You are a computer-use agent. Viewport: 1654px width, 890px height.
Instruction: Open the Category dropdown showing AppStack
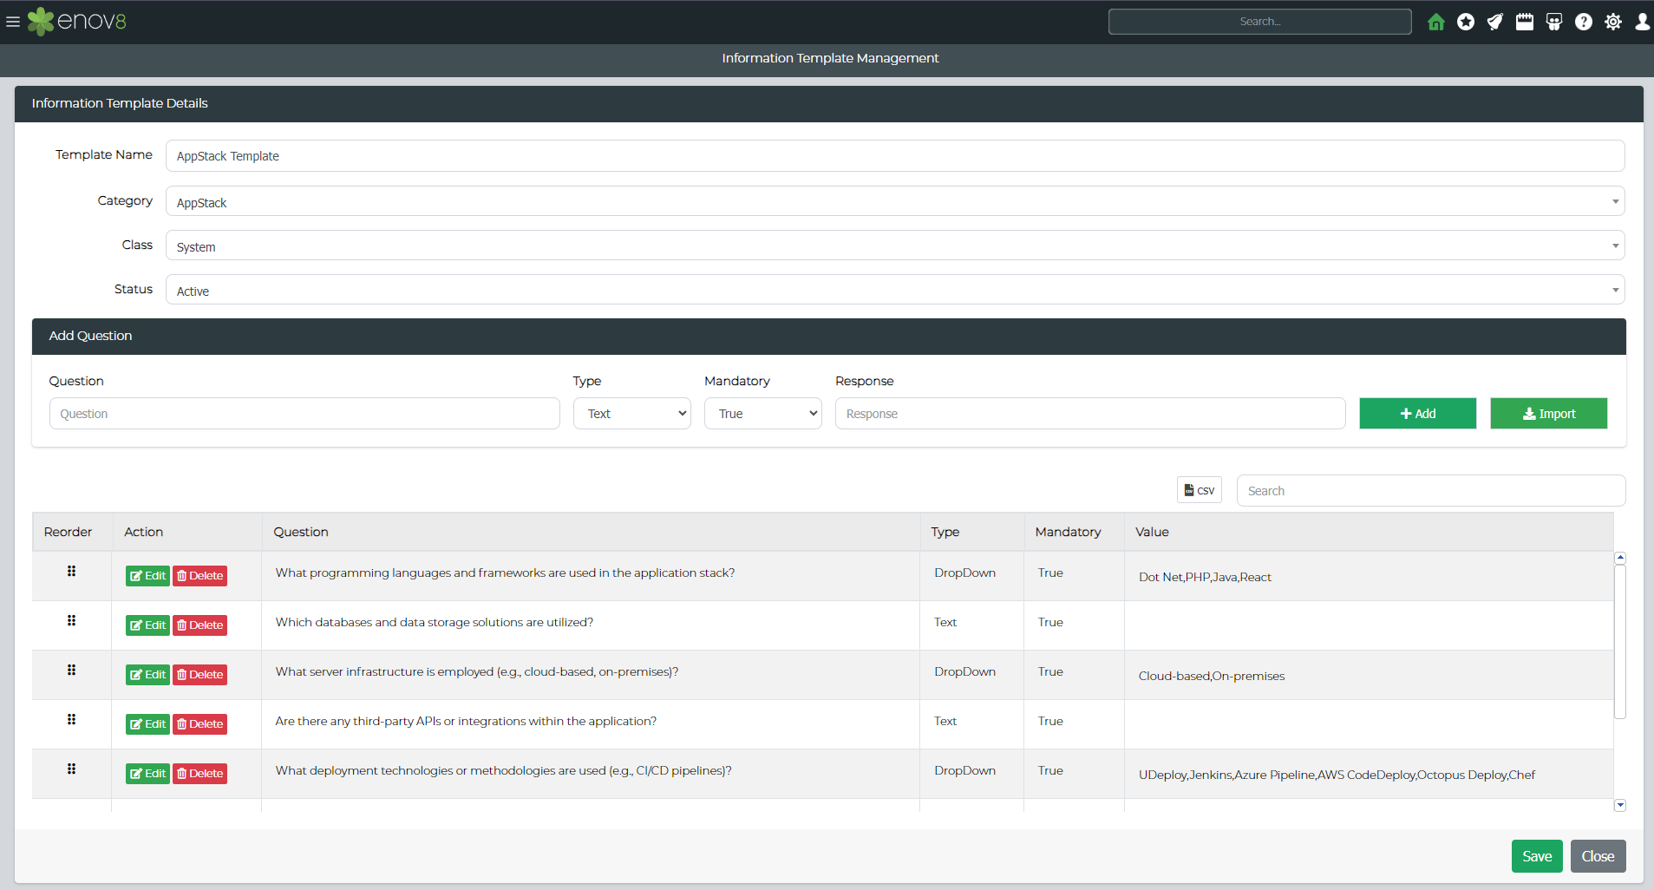coord(895,201)
